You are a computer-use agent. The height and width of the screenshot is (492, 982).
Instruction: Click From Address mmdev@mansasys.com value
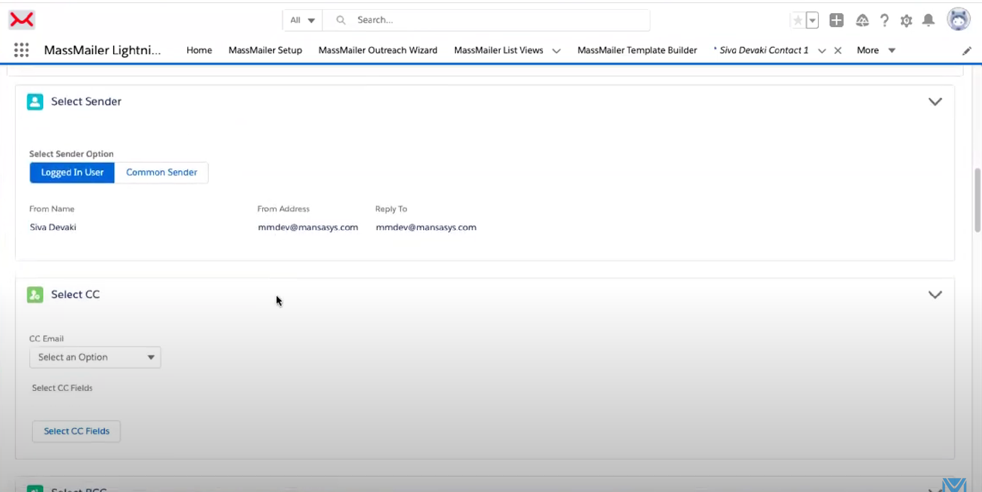tap(308, 227)
